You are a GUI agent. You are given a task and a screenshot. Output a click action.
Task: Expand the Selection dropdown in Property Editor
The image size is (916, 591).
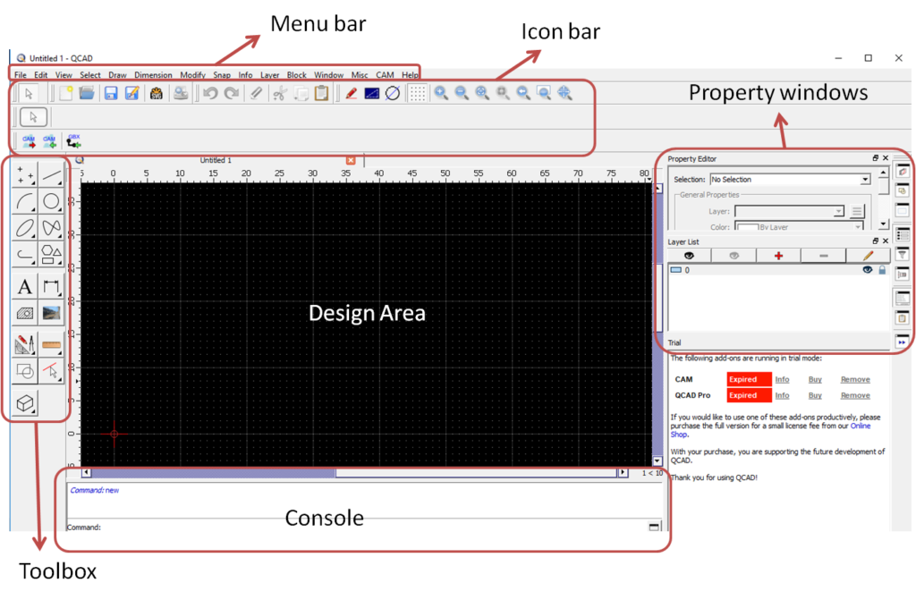tap(864, 180)
